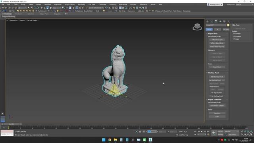Toggle the ribbon visibility eye icon
Image resolution: width=254 pixels, height=143 pixels.
click(x=65, y=14)
